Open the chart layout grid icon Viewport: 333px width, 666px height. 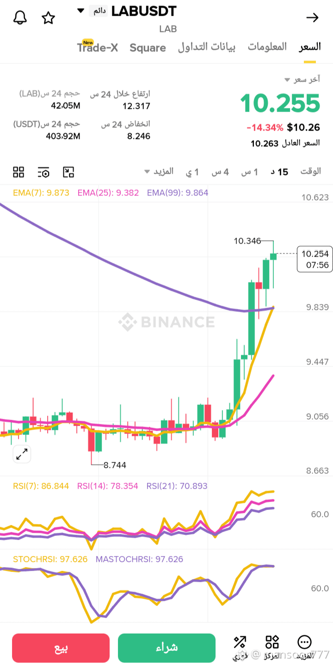click(18, 172)
